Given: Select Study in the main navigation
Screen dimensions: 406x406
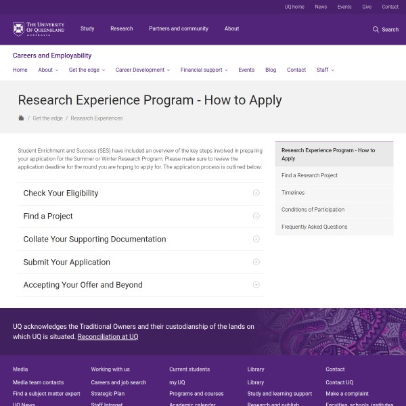Looking at the screenshot, I should [x=87, y=29].
